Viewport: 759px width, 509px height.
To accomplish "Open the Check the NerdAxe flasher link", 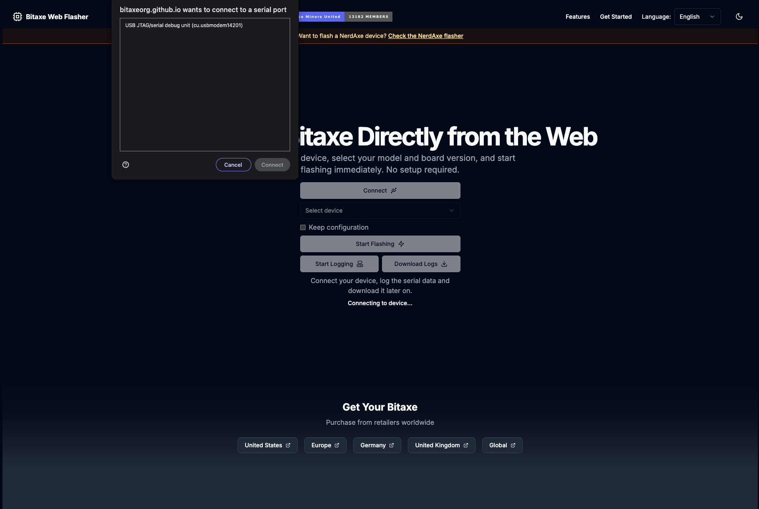I will 425,36.
